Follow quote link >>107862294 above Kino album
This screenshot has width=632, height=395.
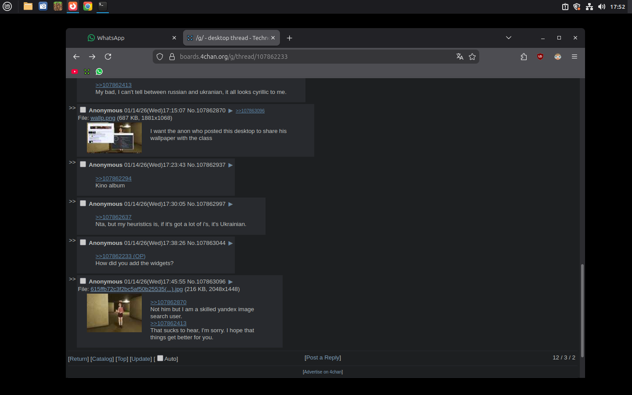(x=114, y=179)
